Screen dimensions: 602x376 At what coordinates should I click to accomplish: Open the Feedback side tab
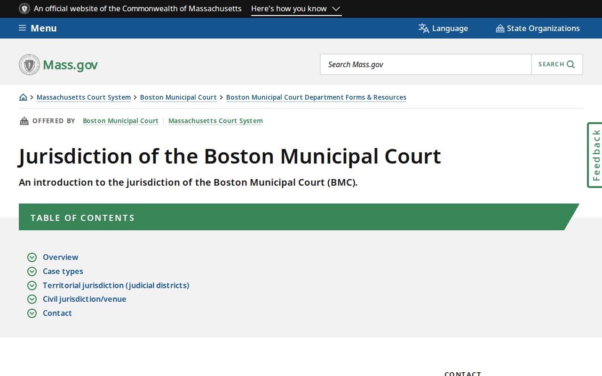pyautogui.click(x=595, y=155)
